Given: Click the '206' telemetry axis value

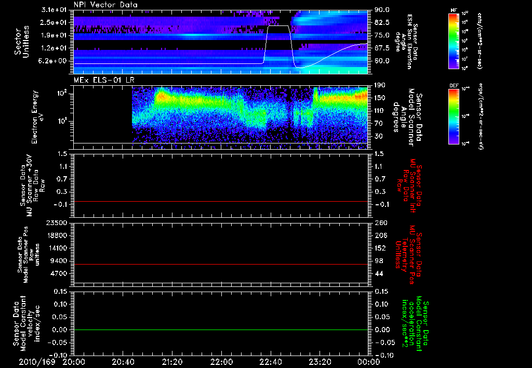Looking at the screenshot, I should click(x=380, y=235).
